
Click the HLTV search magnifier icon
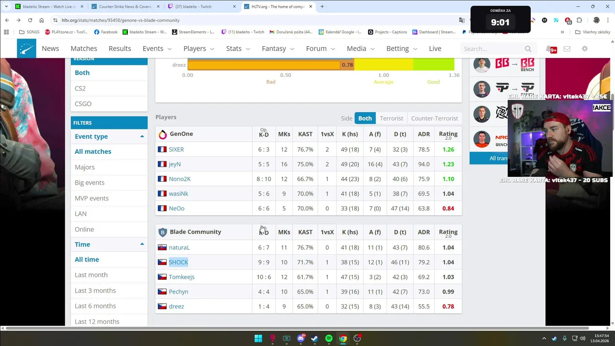pos(528,49)
